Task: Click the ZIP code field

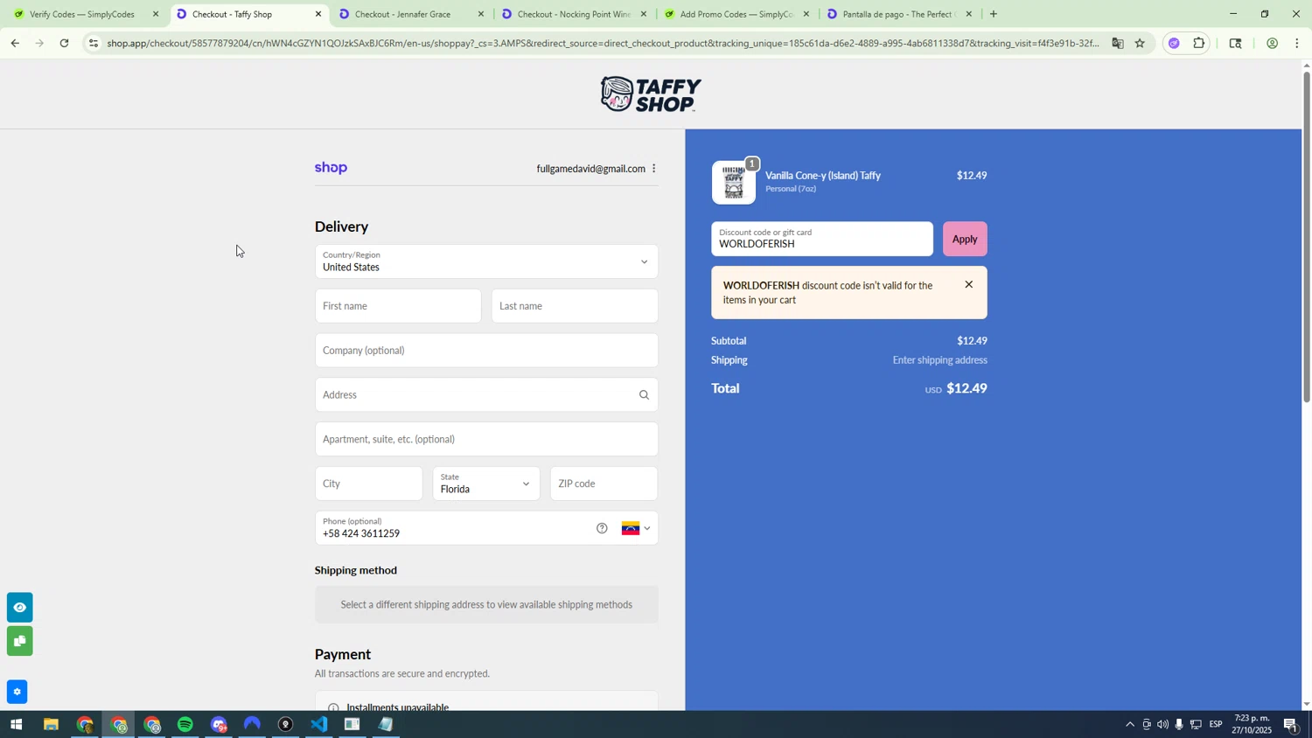Action: point(604,484)
